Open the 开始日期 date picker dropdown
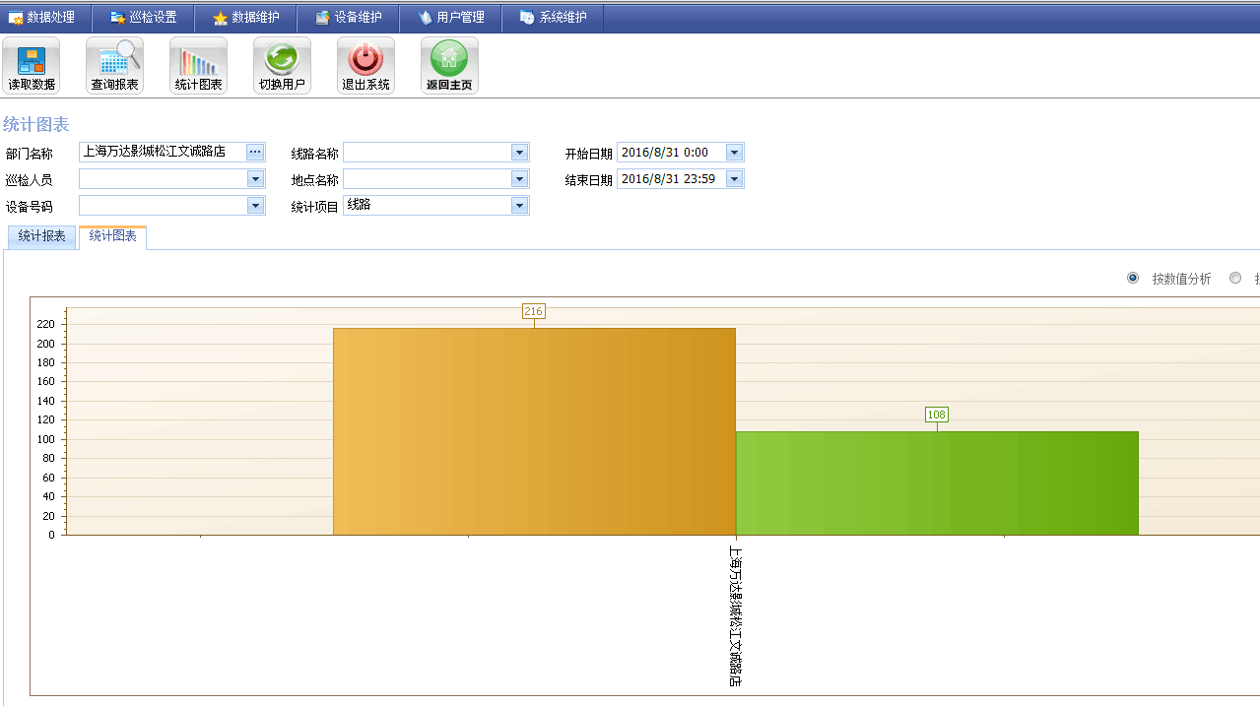Image resolution: width=1260 pixels, height=706 pixels. point(734,153)
